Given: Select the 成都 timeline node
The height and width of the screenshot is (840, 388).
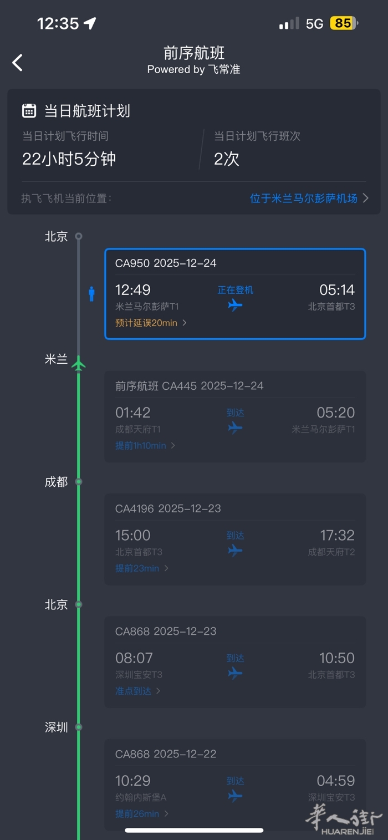Looking at the screenshot, I should click(x=79, y=481).
